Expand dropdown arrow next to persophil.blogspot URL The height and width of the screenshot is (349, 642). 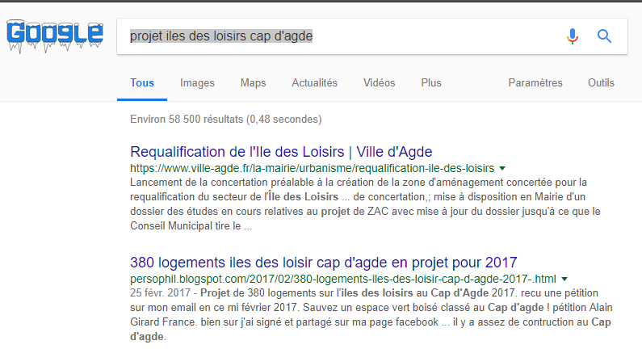(564, 279)
